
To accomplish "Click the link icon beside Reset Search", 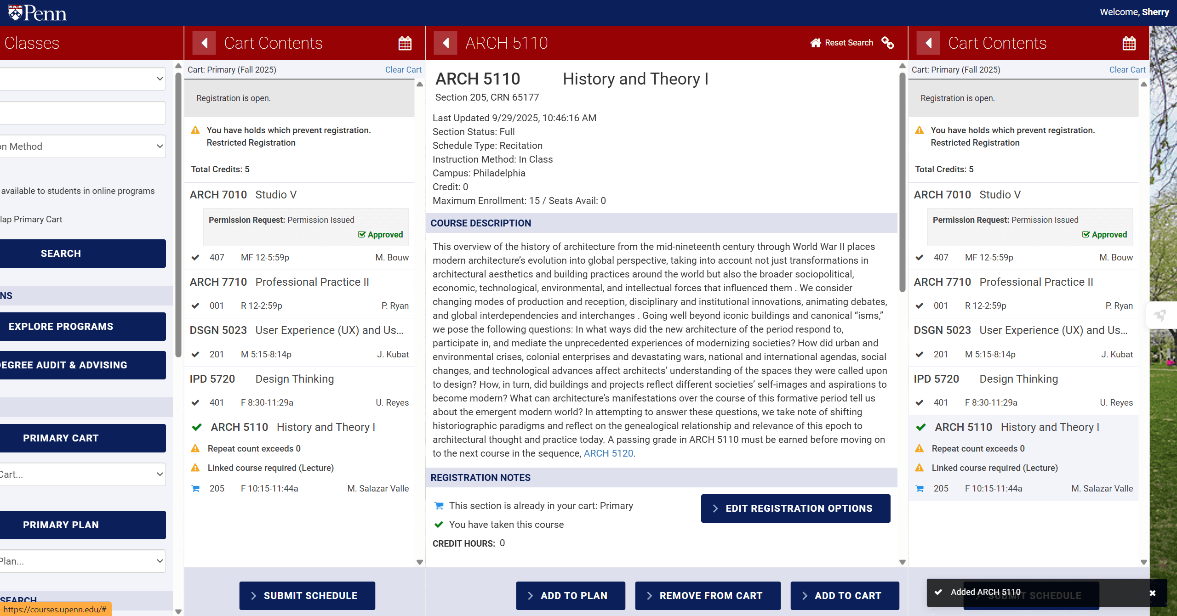I will (888, 43).
